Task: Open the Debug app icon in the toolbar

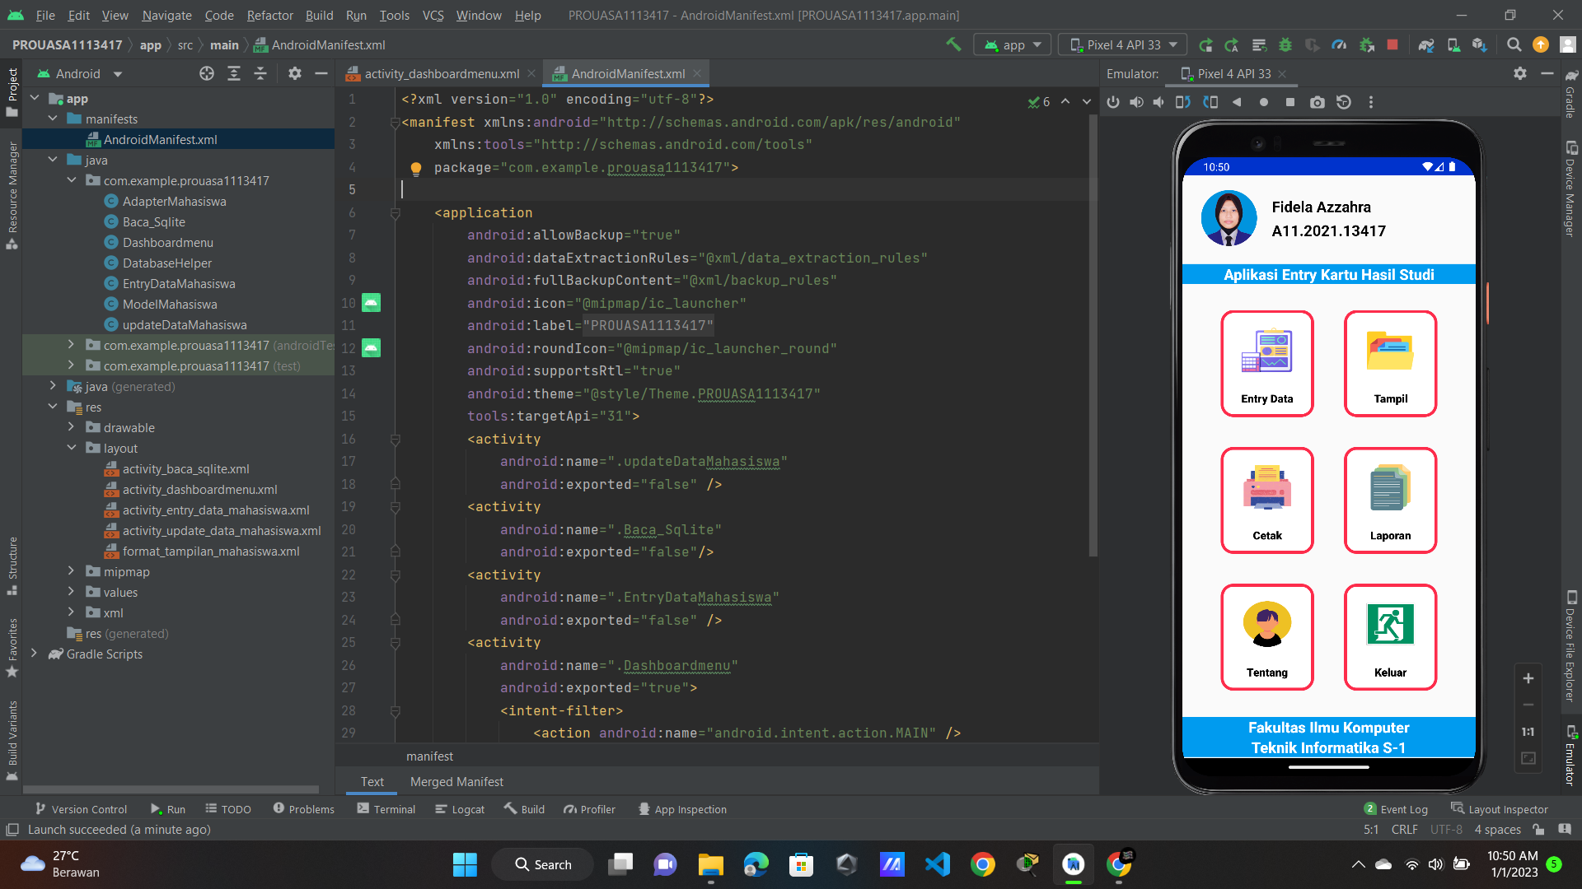Action: point(1287,44)
